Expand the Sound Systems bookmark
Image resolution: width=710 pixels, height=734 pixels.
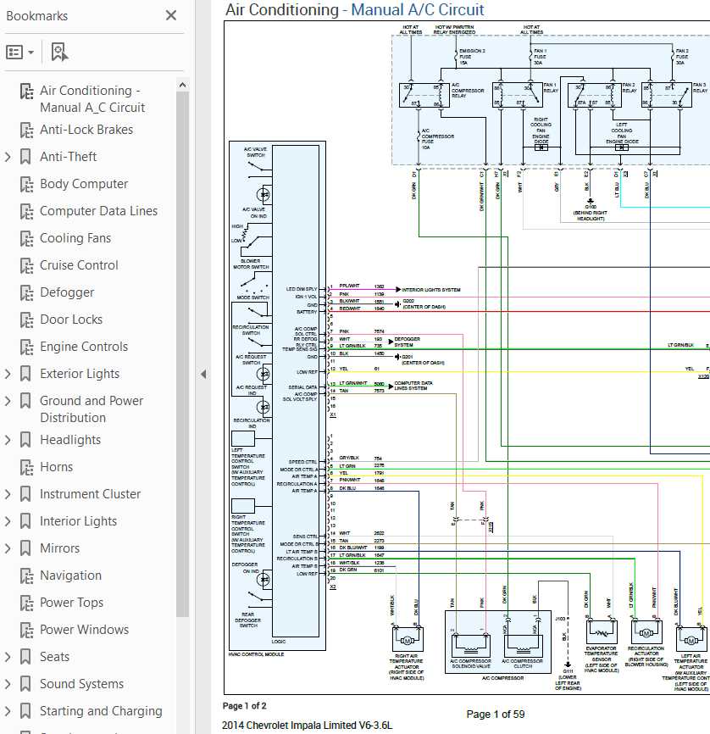8,684
